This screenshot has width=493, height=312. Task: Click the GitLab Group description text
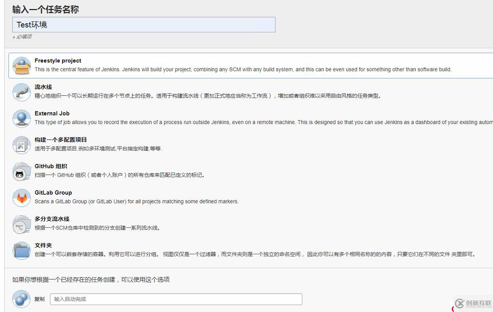[136, 201]
